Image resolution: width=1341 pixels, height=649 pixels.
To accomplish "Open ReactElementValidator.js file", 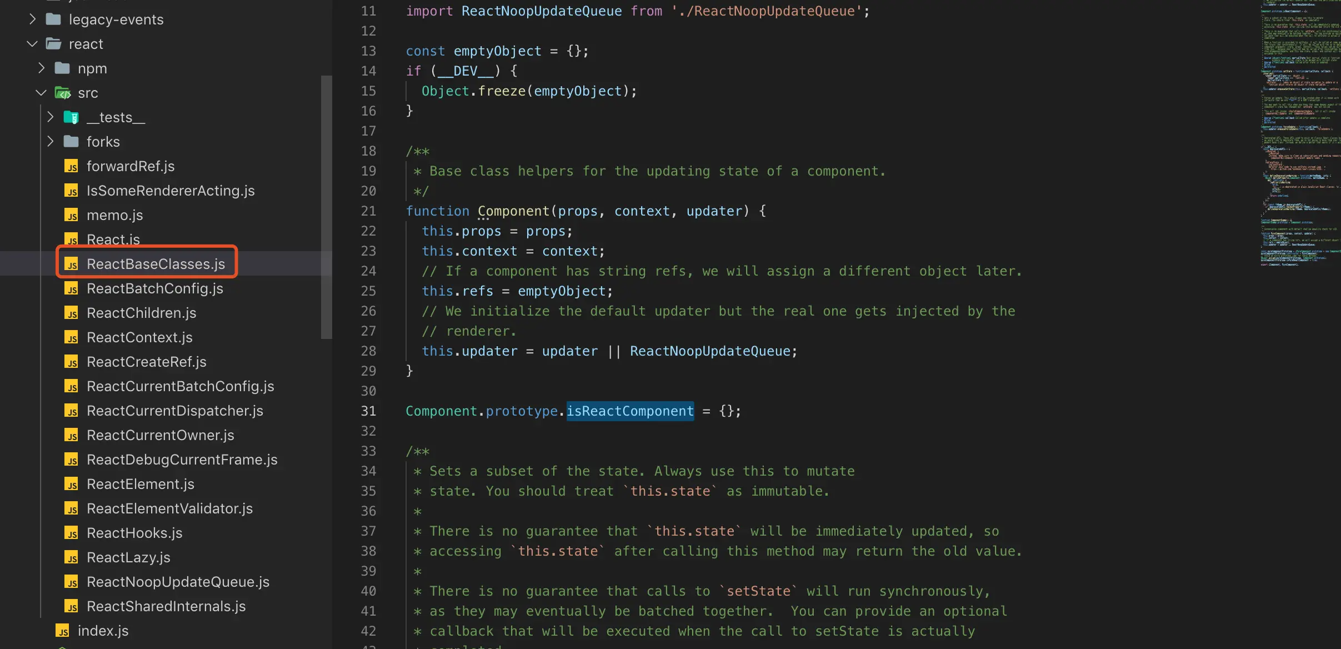I will [x=169, y=508].
